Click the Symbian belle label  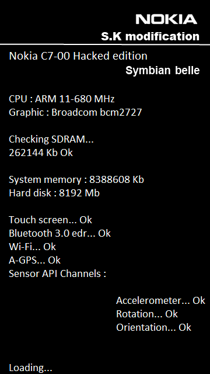point(163,70)
